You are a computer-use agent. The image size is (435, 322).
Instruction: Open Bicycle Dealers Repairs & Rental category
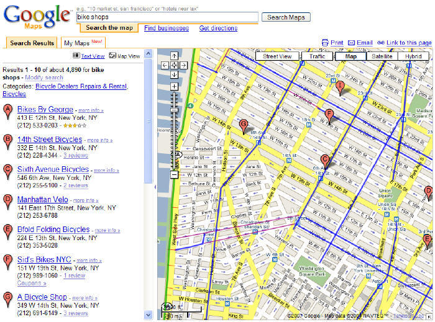[x=81, y=86]
